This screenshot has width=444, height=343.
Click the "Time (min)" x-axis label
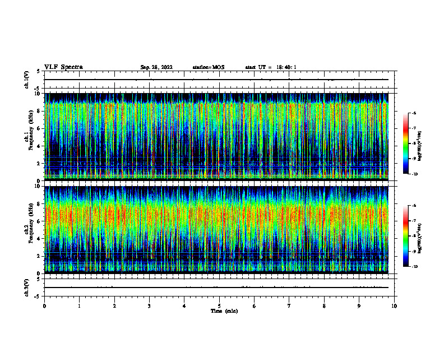[x=224, y=311]
